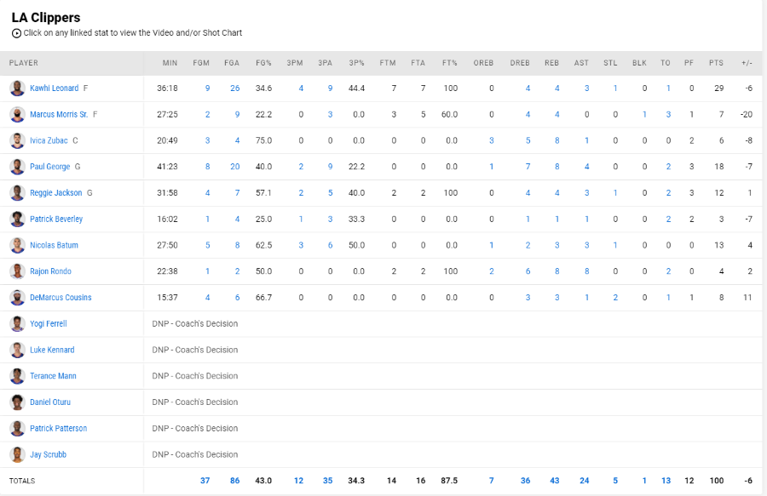Open Marcus Morris Sr. player link
The image size is (767, 496).
[59, 114]
